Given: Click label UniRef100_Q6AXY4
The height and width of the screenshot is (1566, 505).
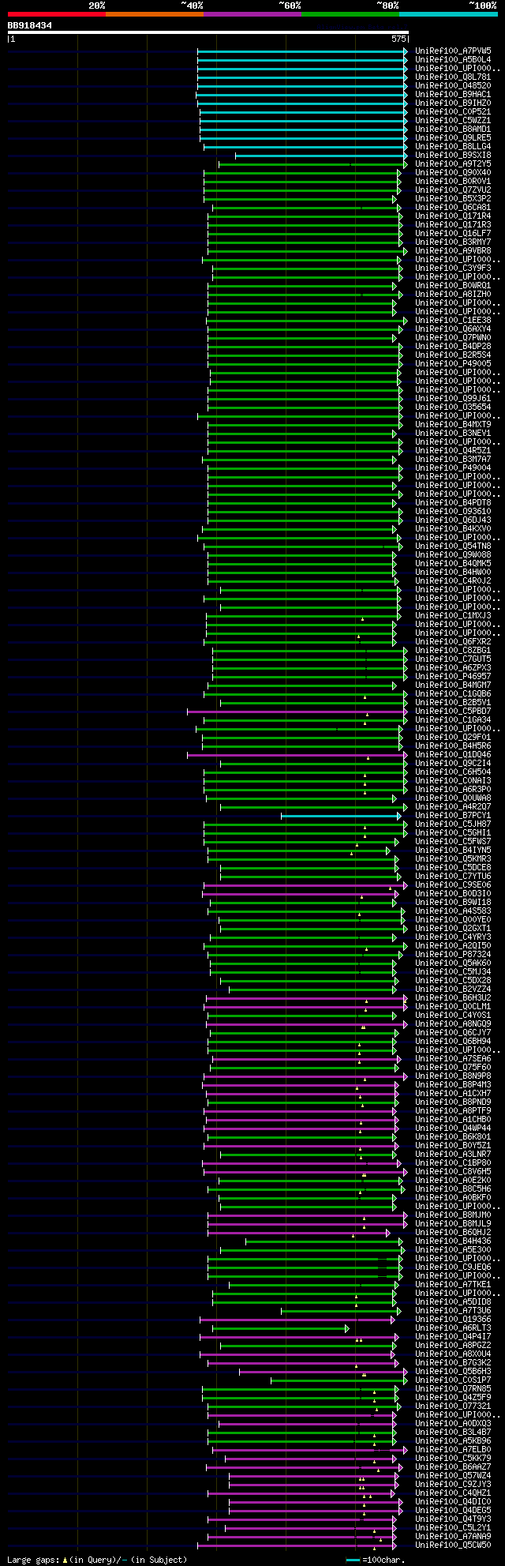Looking at the screenshot, I should (453, 329).
